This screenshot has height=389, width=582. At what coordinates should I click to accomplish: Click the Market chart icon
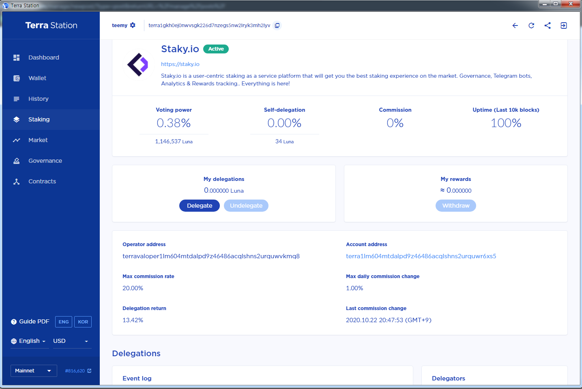[17, 140]
